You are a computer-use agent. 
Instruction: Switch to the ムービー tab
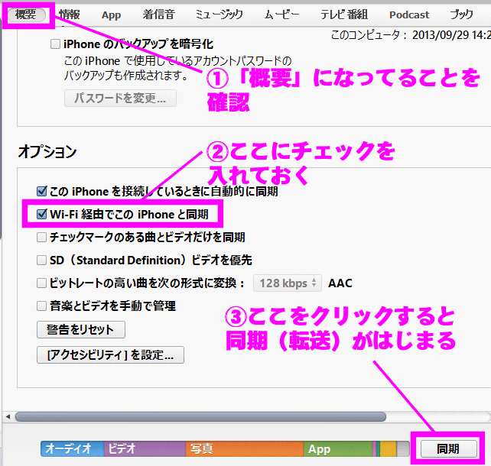coord(282,15)
